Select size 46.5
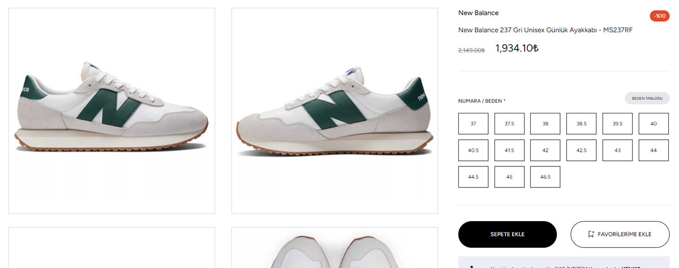 [545, 177]
